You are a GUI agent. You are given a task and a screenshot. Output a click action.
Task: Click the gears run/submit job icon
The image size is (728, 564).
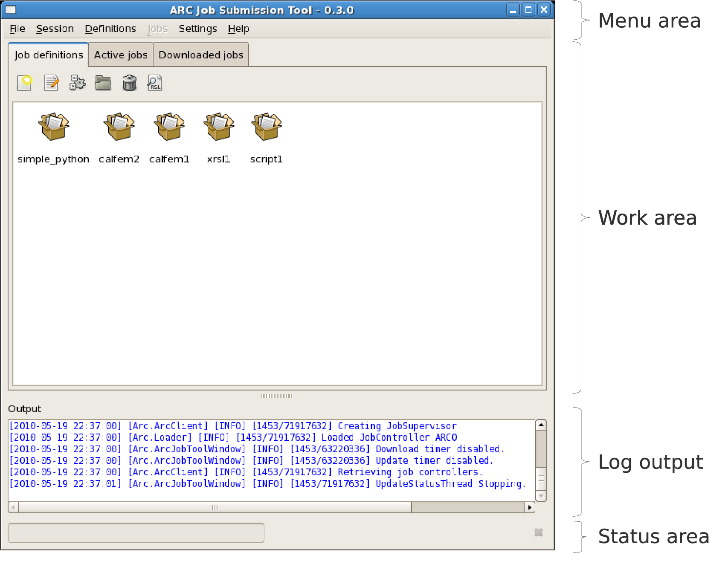point(77,83)
